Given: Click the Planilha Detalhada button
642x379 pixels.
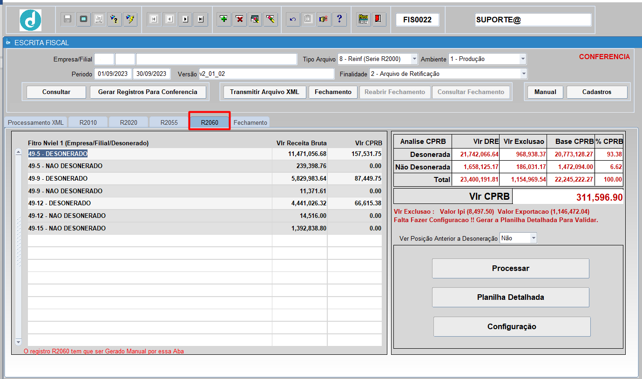Looking at the screenshot, I should tap(511, 297).
